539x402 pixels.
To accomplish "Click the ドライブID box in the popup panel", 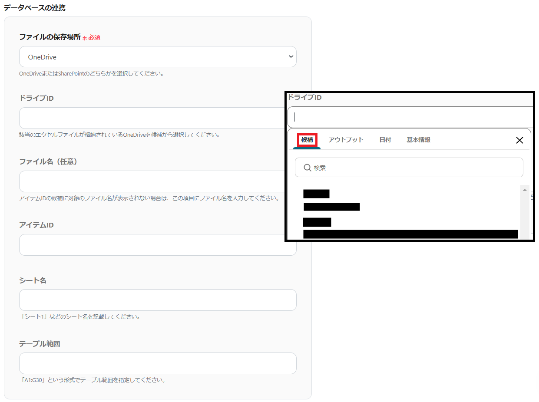I will (x=410, y=117).
